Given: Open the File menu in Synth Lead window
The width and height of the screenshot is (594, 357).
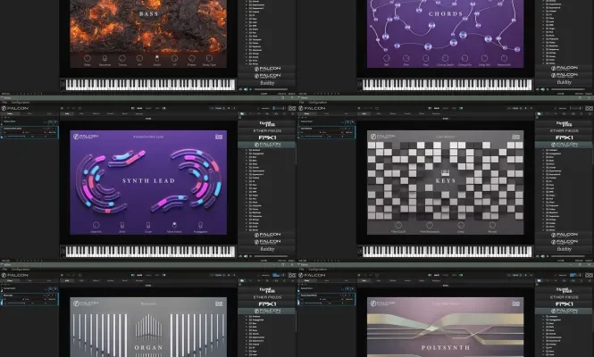Looking at the screenshot, I should (x=4, y=102).
